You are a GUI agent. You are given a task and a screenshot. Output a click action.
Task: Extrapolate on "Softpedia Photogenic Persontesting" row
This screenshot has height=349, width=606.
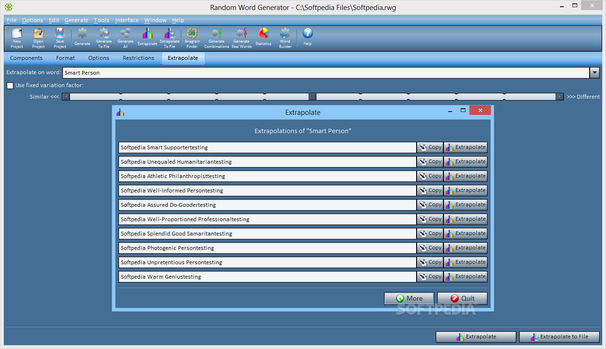(466, 248)
